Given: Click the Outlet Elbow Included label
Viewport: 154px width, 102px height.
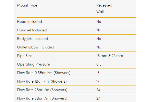Looking at the screenshot, I should pos(35,47).
